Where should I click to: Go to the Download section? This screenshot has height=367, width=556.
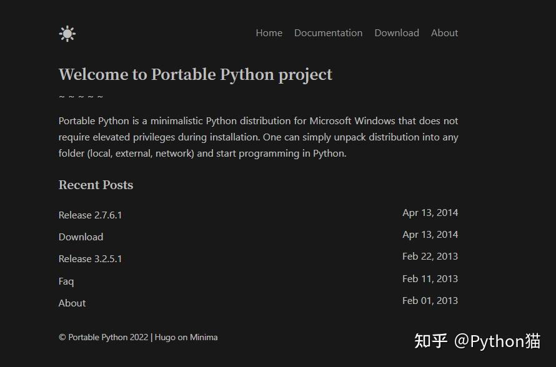[397, 33]
